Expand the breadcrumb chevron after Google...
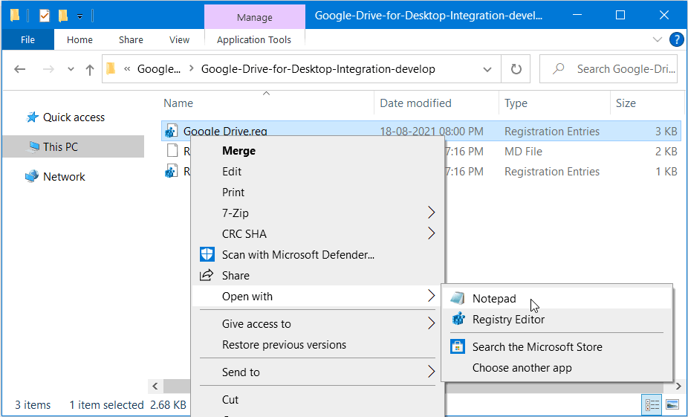 click(x=191, y=69)
